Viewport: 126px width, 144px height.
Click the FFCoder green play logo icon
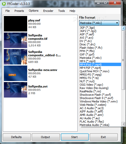(x=4, y=4)
